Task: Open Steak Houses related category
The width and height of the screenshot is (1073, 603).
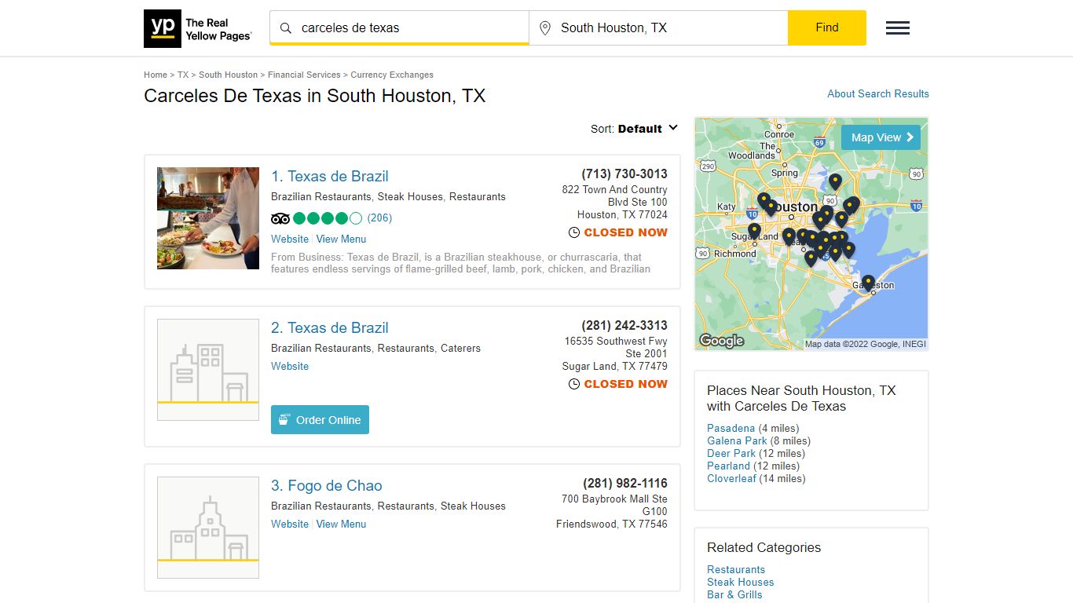Action: click(x=741, y=582)
